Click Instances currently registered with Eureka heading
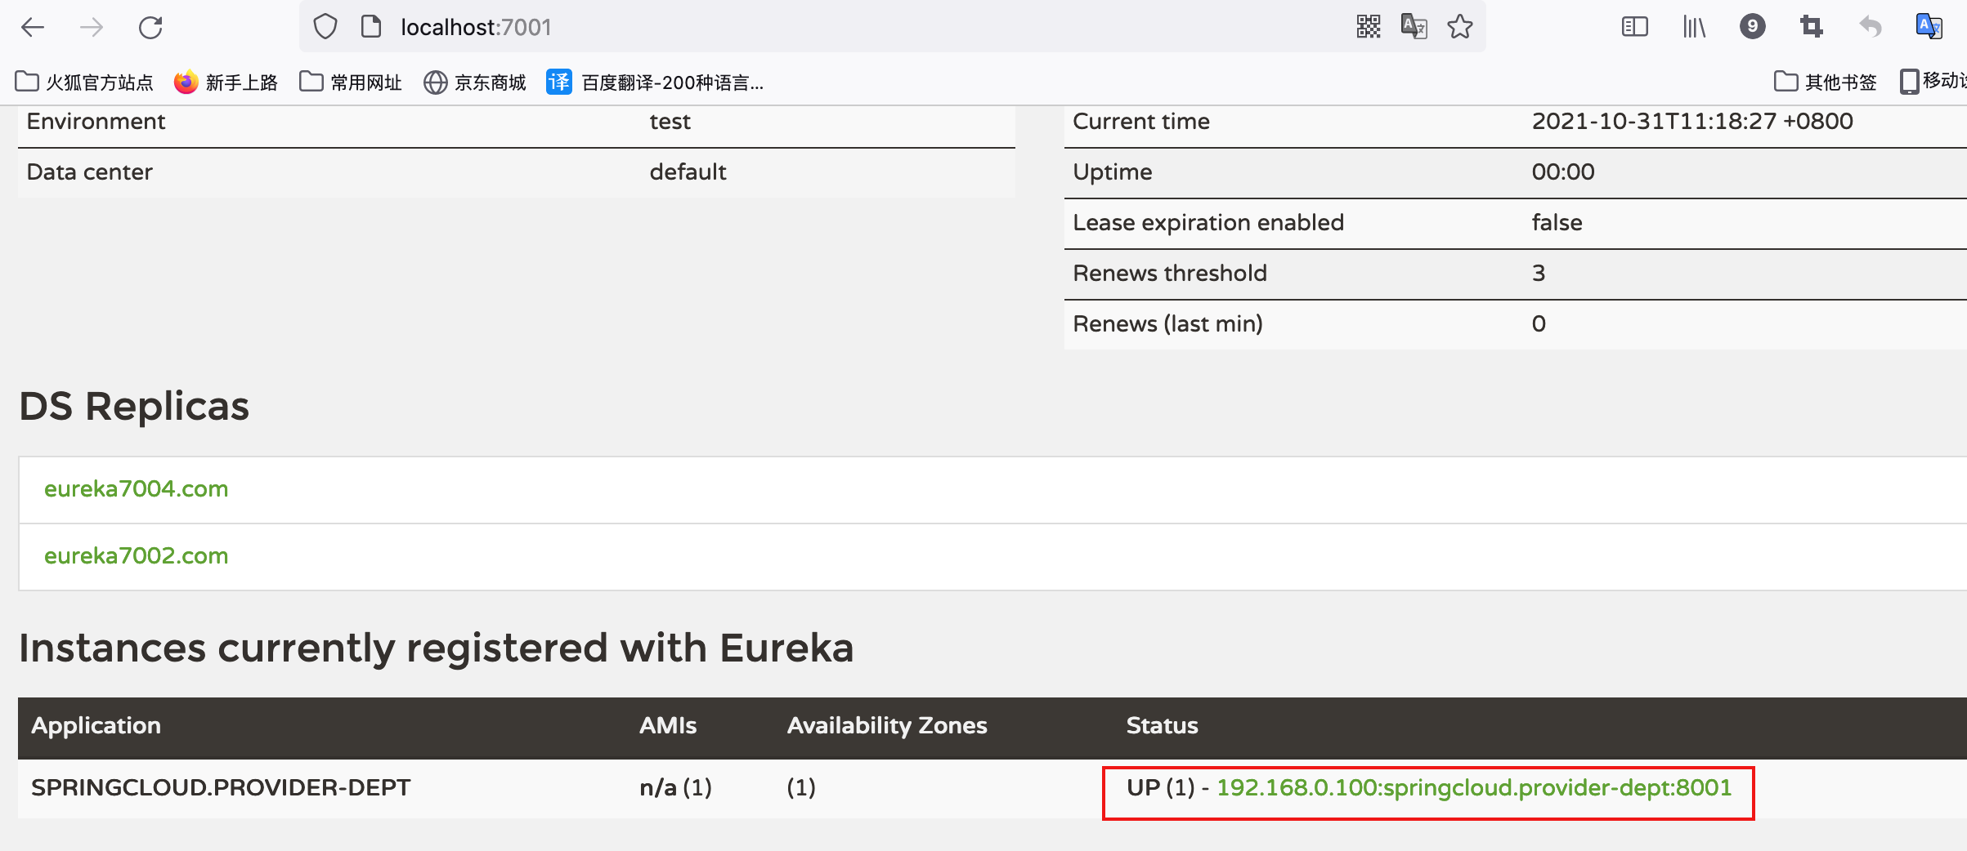This screenshot has width=1967, height=851. tap(436, 648)
